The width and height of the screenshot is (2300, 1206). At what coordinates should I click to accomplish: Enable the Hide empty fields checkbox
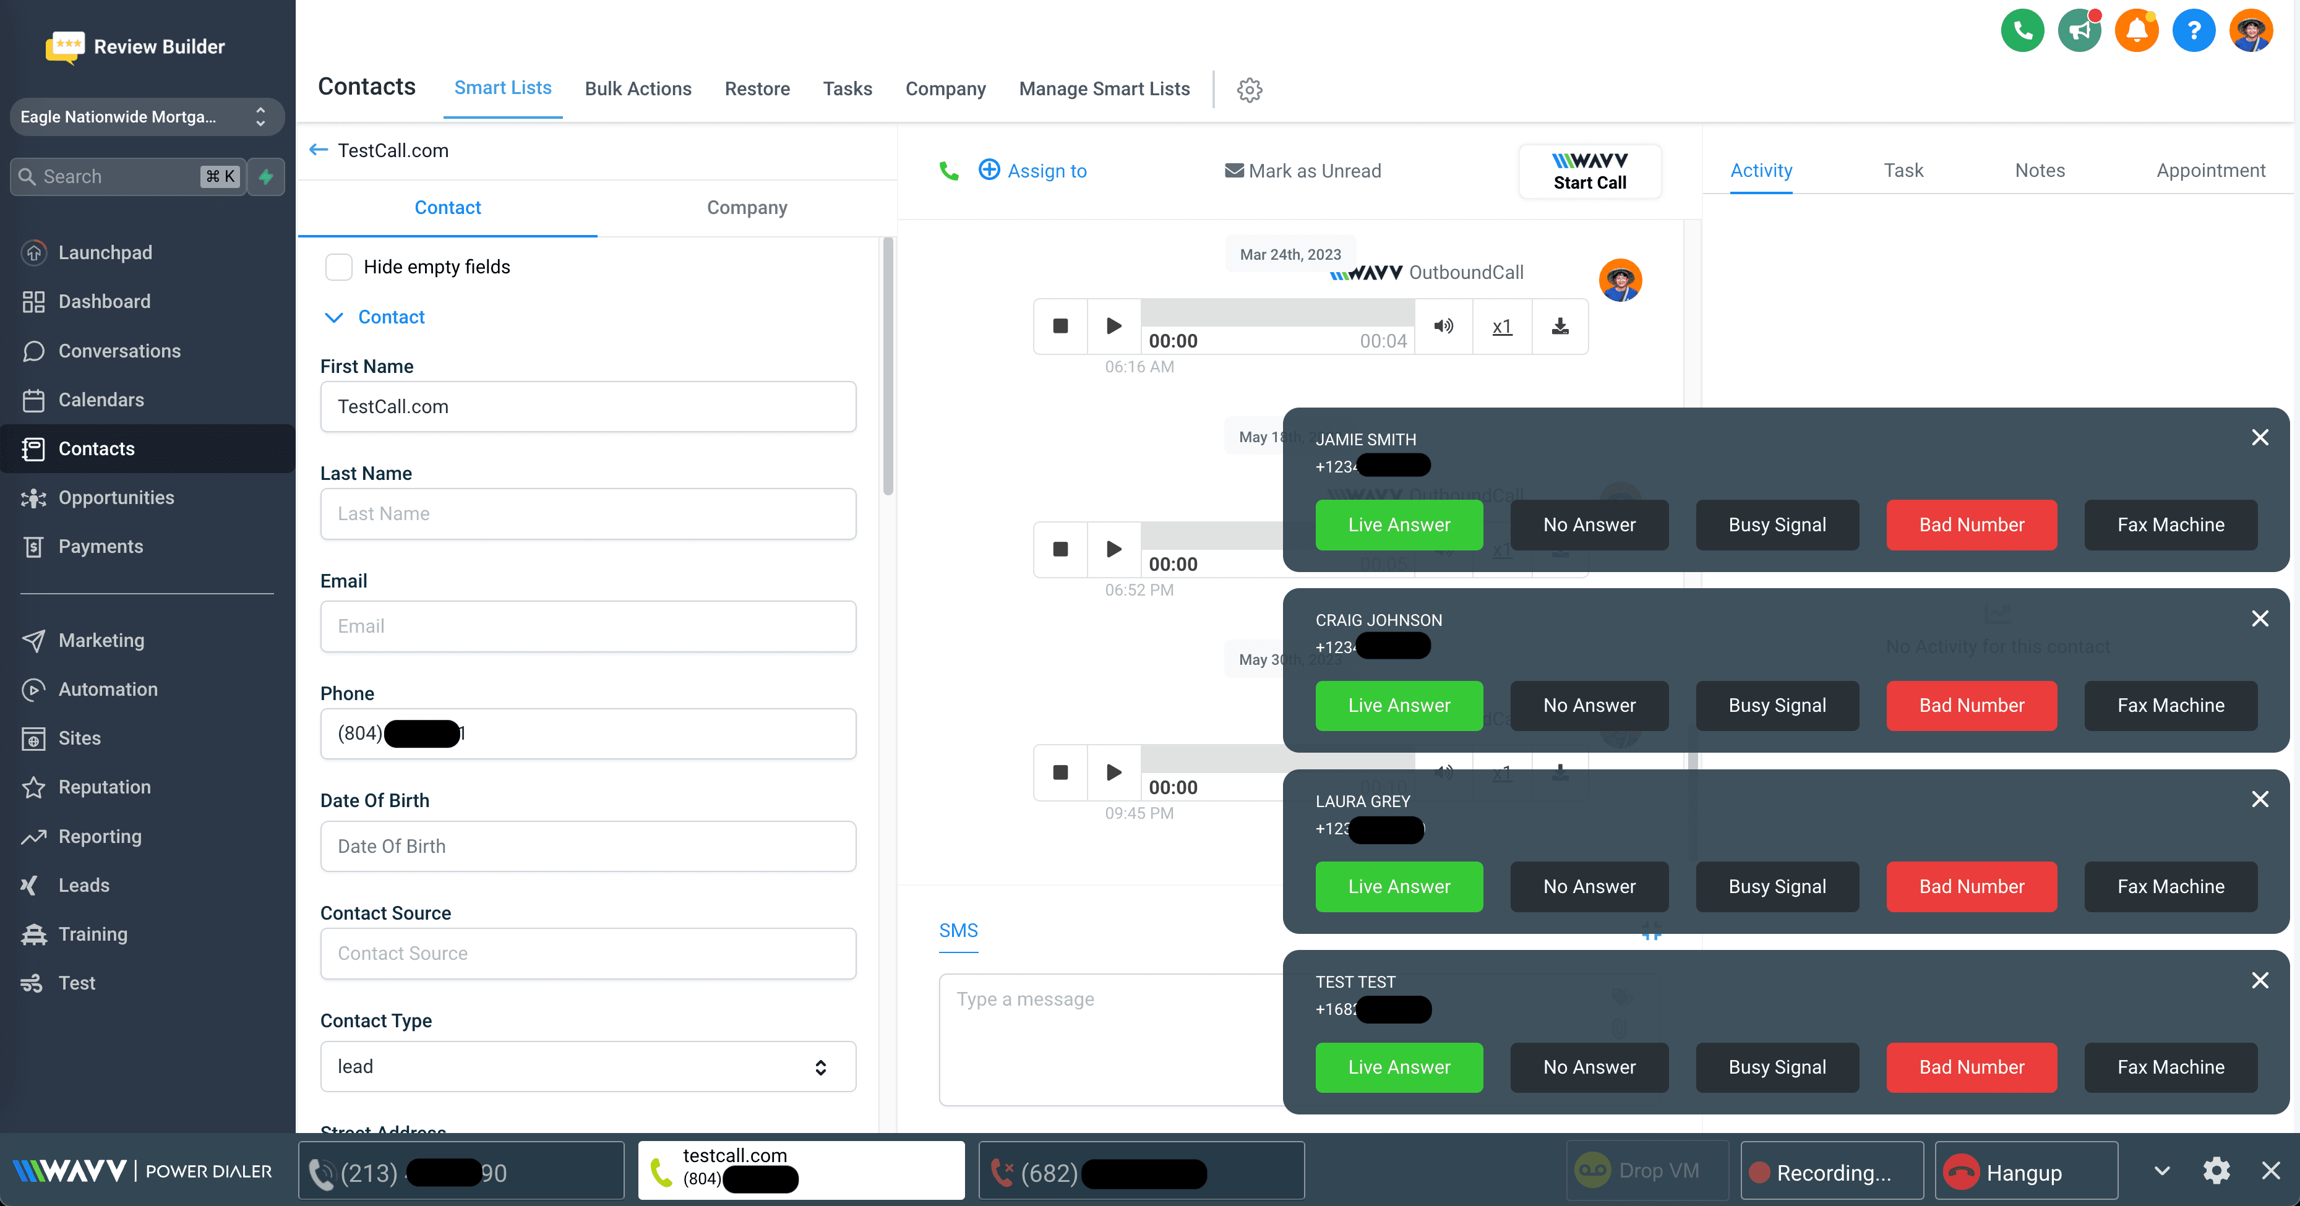tap(339, 266)
